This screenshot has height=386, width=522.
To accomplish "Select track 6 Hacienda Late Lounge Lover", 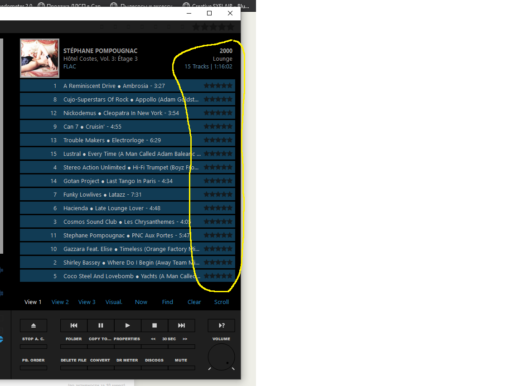I will 127,208.
